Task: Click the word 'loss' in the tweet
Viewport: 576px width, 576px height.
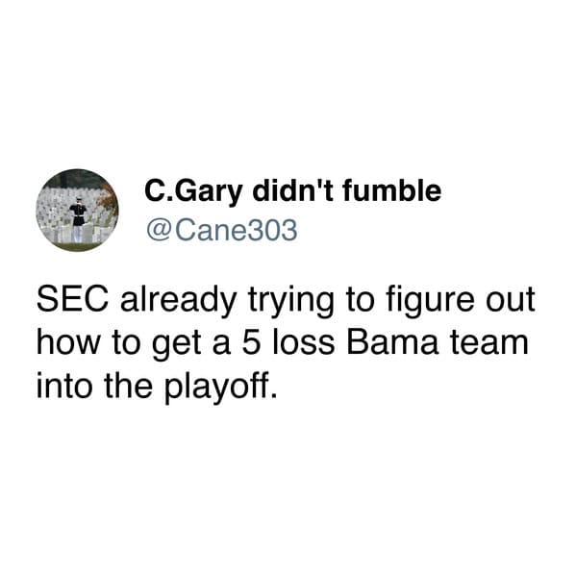Action: [x=304, y=341]
